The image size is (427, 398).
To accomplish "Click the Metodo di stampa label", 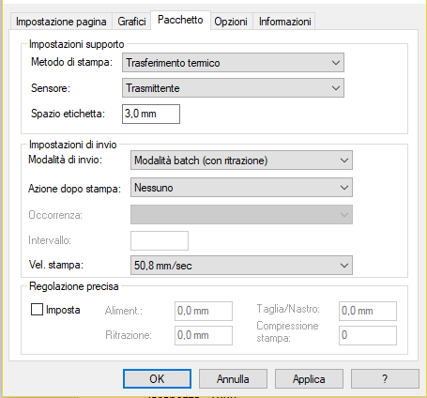I will pos(71,62).
